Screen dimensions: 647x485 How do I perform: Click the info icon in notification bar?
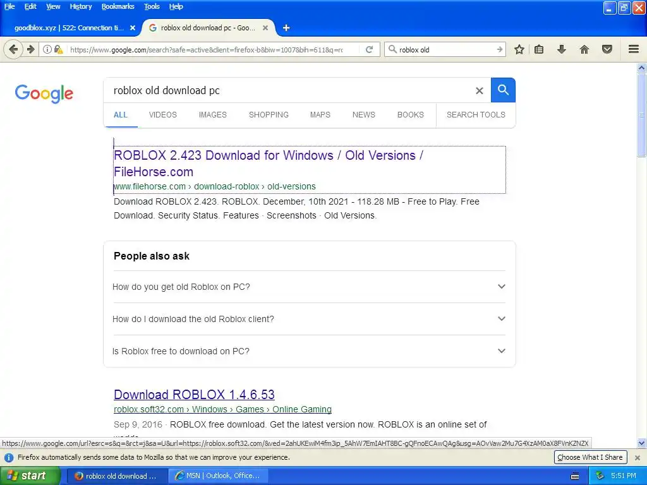(x=9, y=458)
